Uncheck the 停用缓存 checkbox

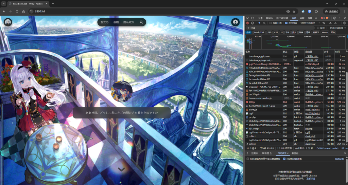click(x=286, y=23)
